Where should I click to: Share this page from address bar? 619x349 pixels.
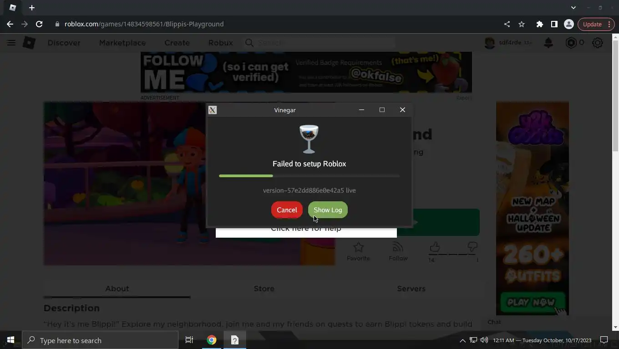coord(507,24)
